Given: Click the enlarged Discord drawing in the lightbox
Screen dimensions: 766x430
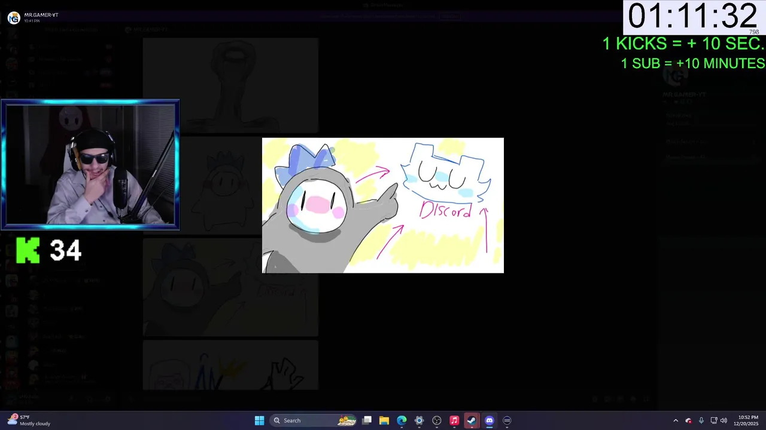Looking at the screenshot, I should tap(383, 205).
